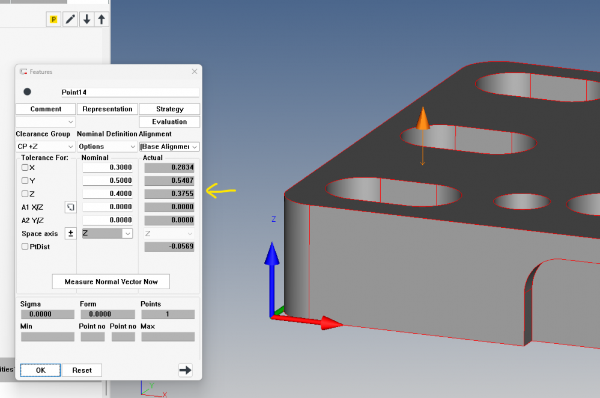Click the Point14 feature name field
This screenshot has width=600, height=398.
(x=129, y=93)
